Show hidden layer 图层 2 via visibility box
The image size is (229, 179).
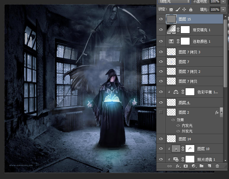point(161,112)
